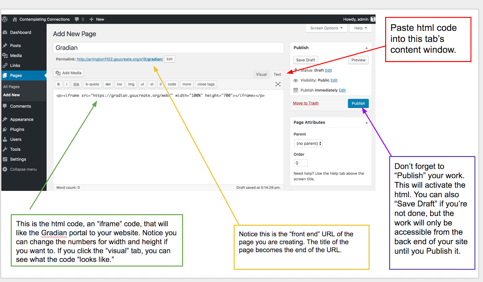Edit the Publish immediately setting

point(342,90)
